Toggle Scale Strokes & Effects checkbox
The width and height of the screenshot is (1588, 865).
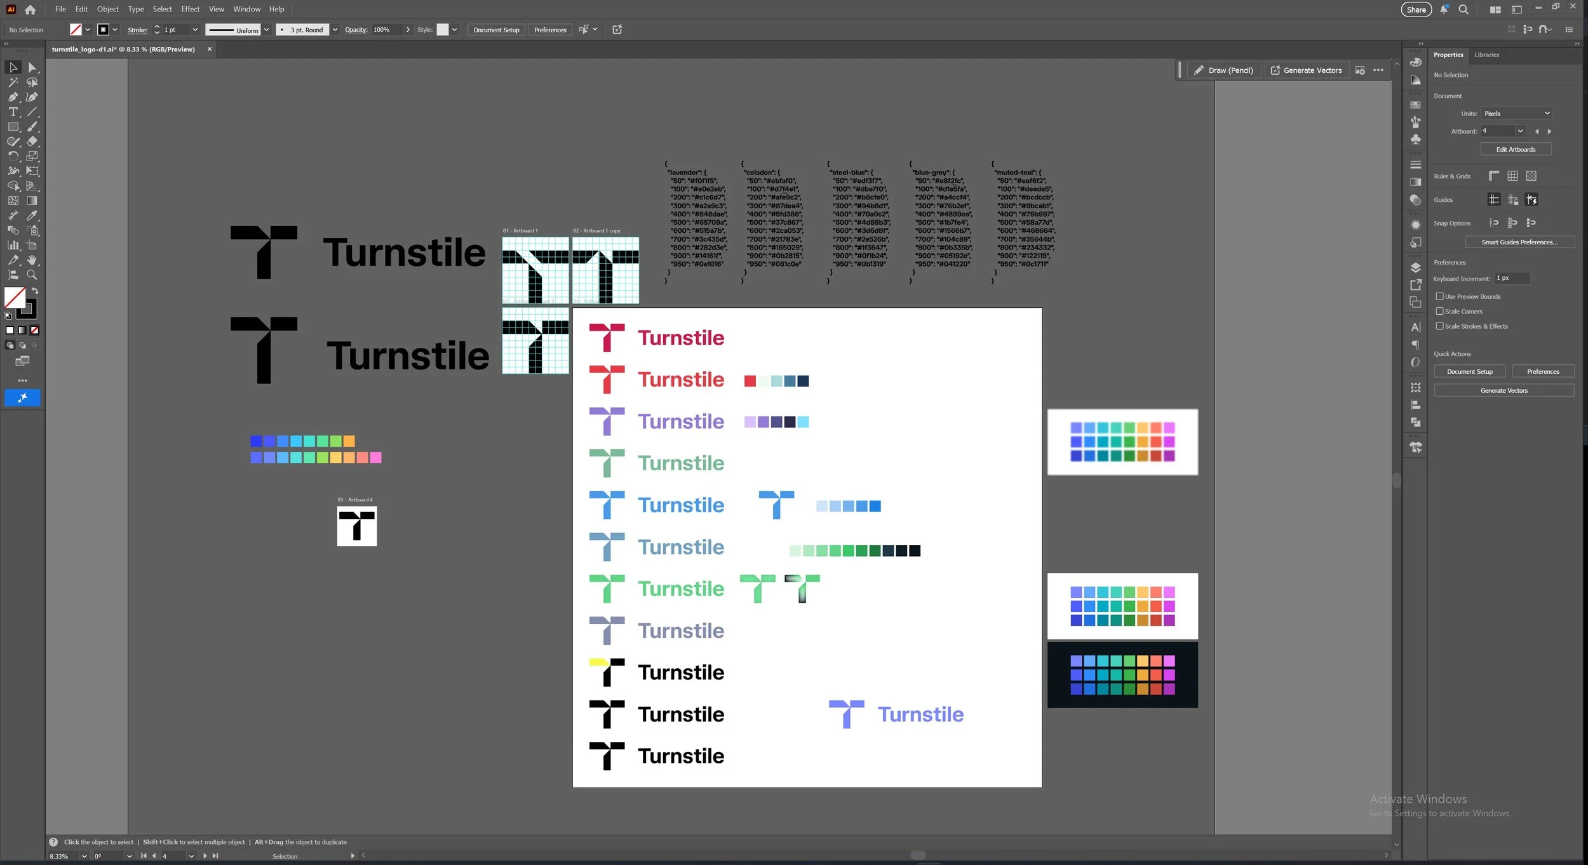[x=1439, y=326]
